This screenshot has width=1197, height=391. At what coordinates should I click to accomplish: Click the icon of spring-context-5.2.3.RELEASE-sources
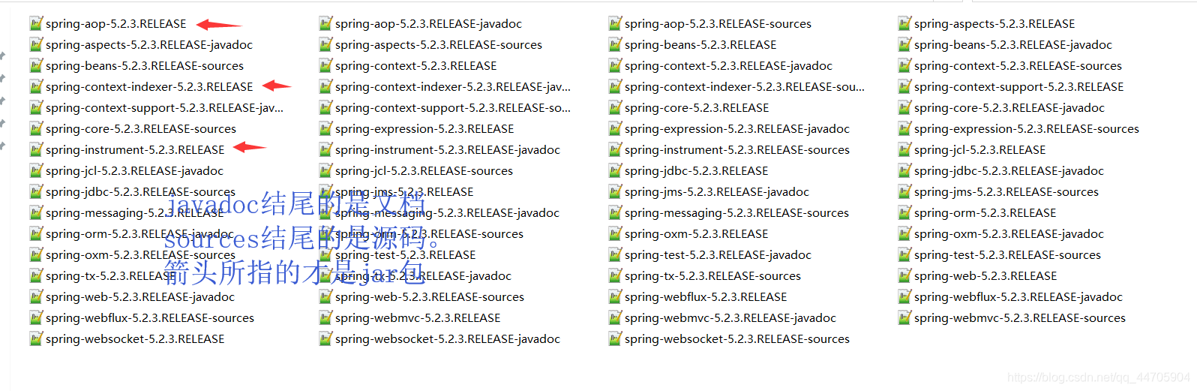point(904,66)
